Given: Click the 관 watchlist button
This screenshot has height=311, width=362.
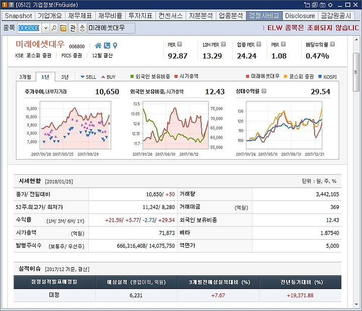Looking at the screenshot, I should 73,28.
